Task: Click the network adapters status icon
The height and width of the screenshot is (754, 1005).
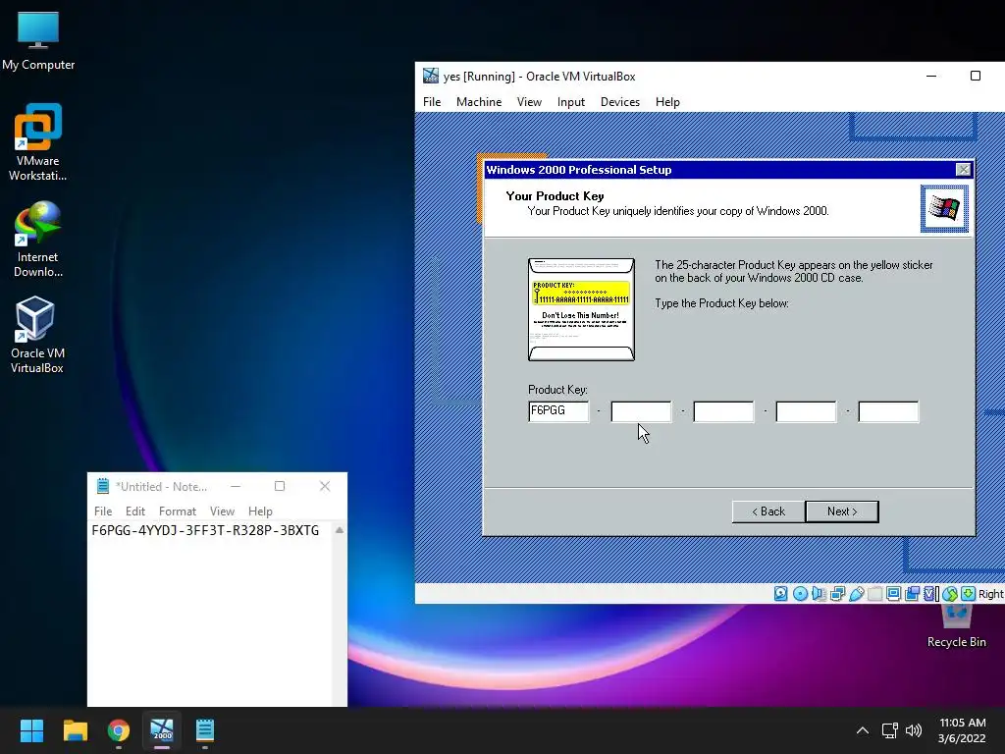Action: coord(837,594)
